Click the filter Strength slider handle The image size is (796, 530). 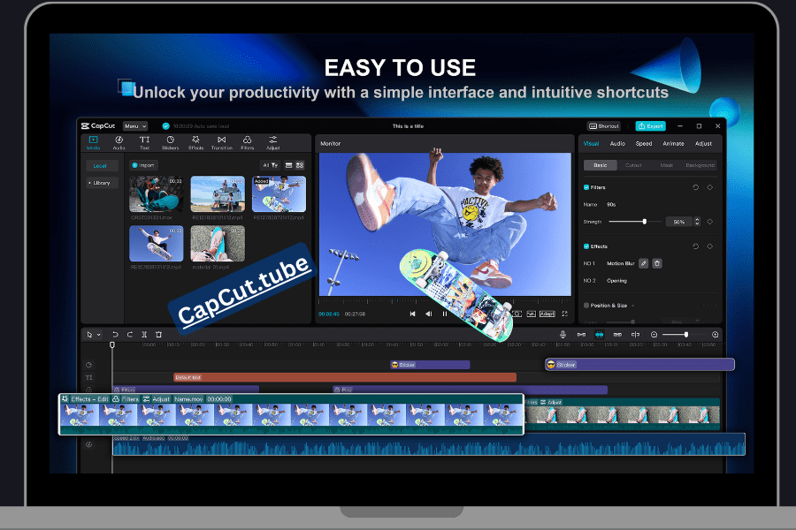tap(645, 222)
